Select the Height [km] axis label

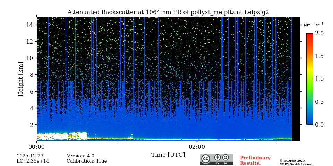click(21, 79)
